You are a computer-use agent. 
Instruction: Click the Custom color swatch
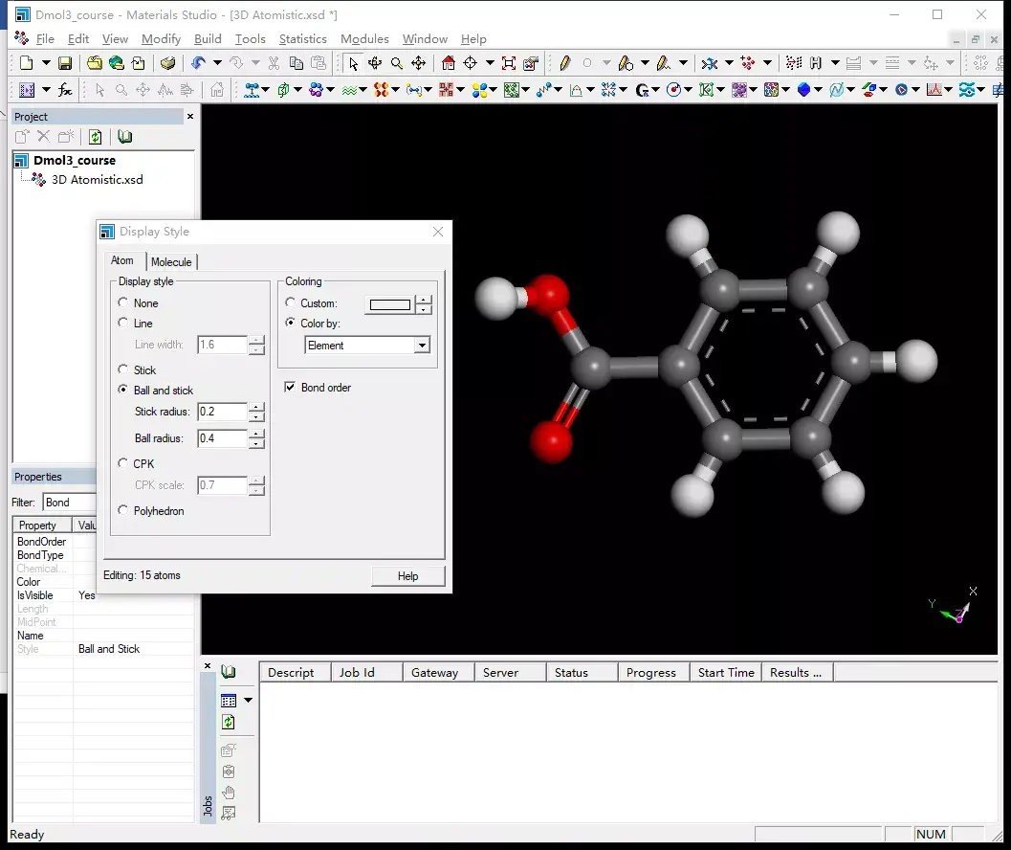[390, 304]
